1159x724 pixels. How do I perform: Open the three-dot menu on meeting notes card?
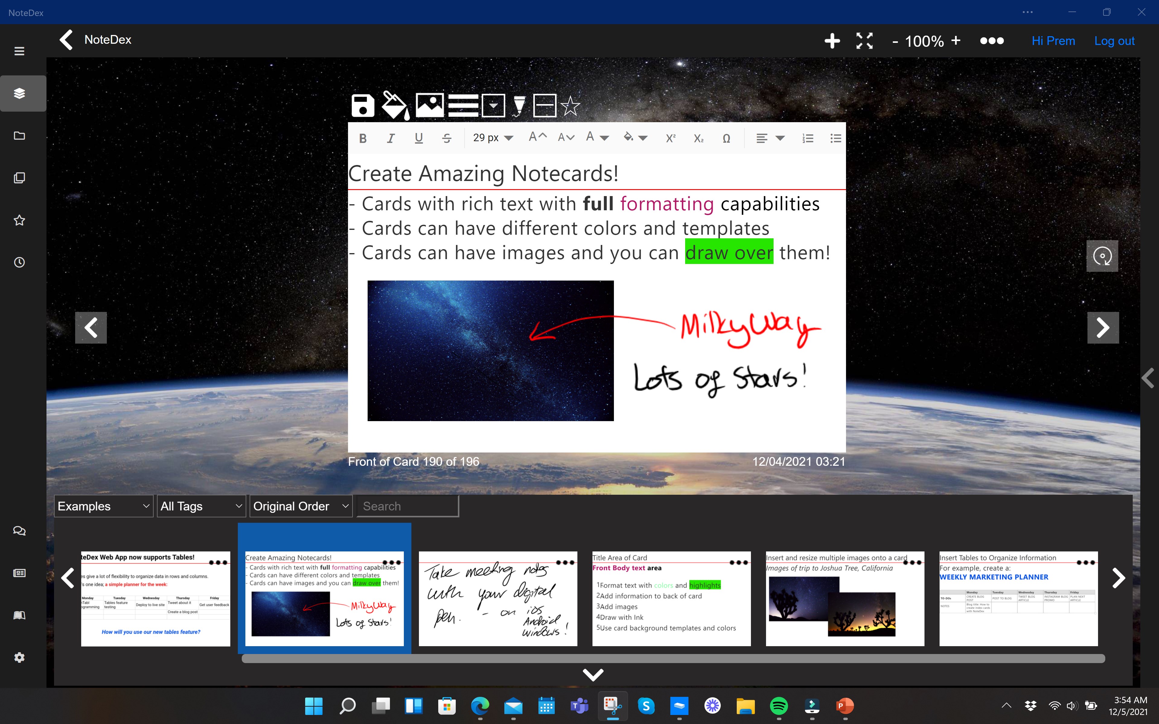click(565, 563)
